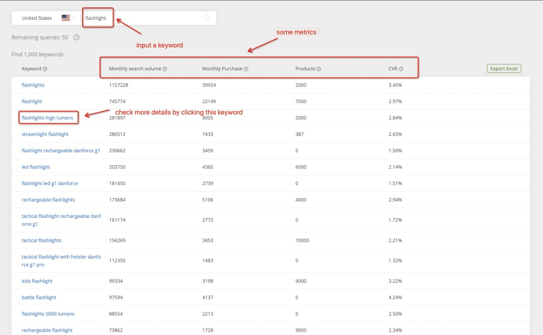The height and width of the screenshot is (335, 543).
Task: Select monthly purchase value 22149
Action: [209, 101]
